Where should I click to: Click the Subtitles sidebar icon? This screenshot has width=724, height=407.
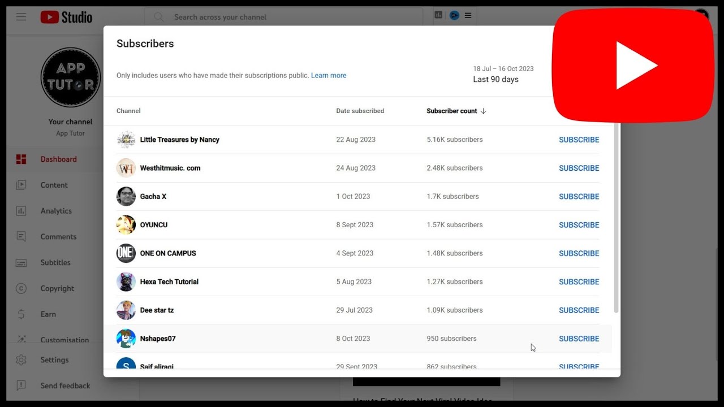click(x=21, y=263)
